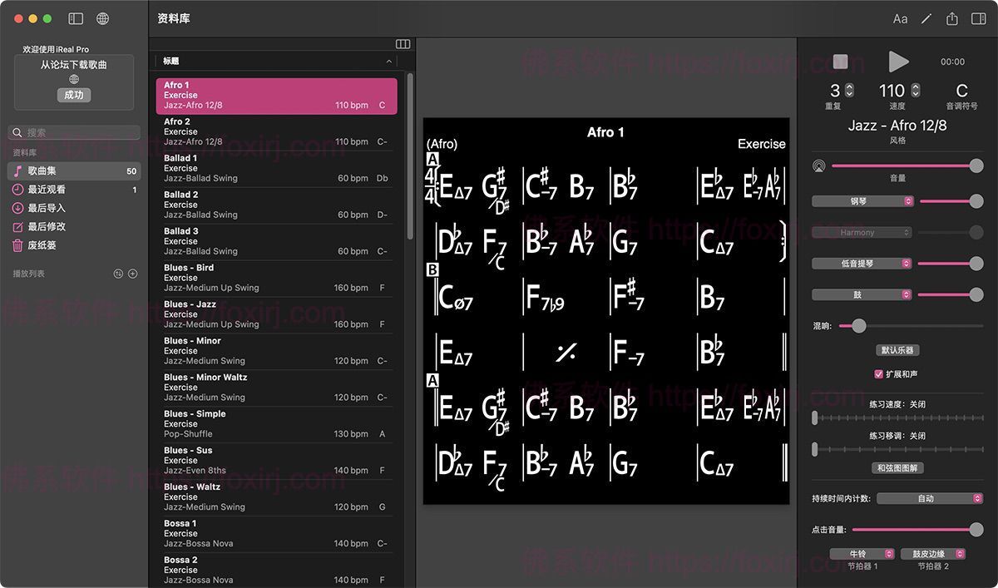Click the 默认乐器 button
Screen dimensions: 998x588
[x=897, y=350]
